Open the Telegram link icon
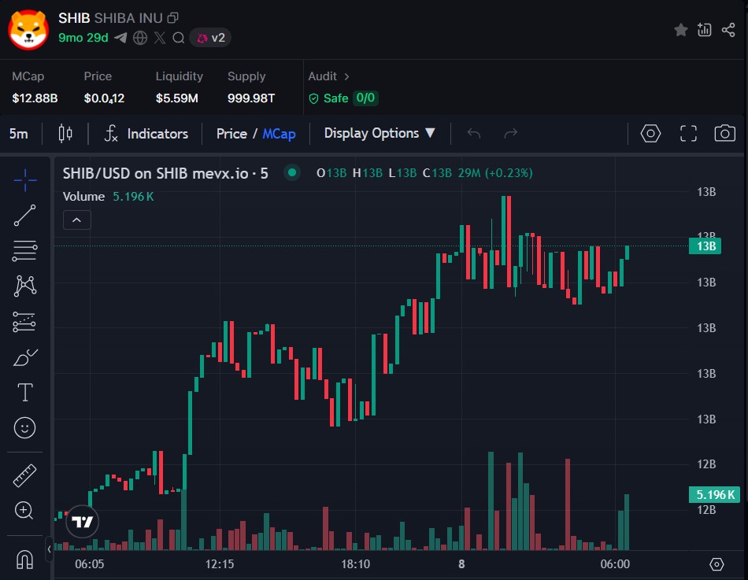This screenshot has height=580, width=748. coord(120,38)
